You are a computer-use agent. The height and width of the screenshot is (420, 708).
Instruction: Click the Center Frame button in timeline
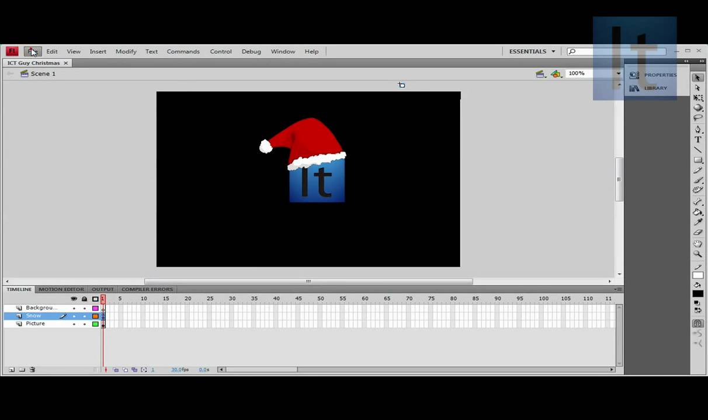coord(106,370)
